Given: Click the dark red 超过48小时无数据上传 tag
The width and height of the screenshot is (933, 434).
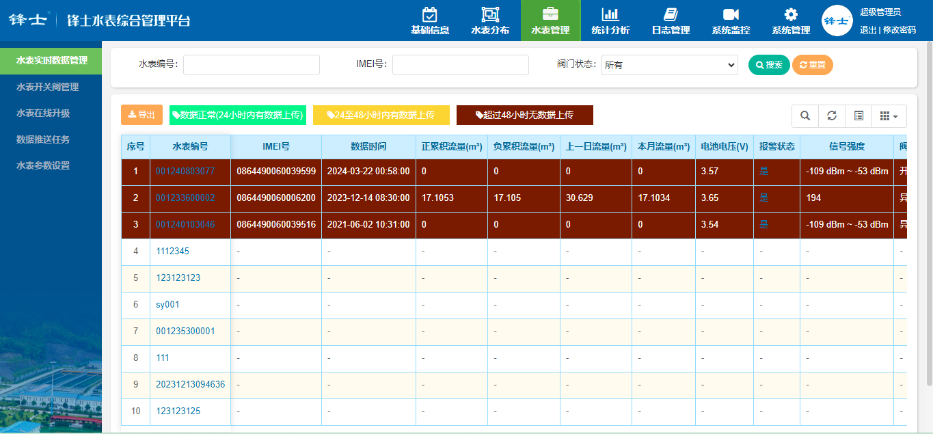Looking at the screenshot, I should pos(524,115).
